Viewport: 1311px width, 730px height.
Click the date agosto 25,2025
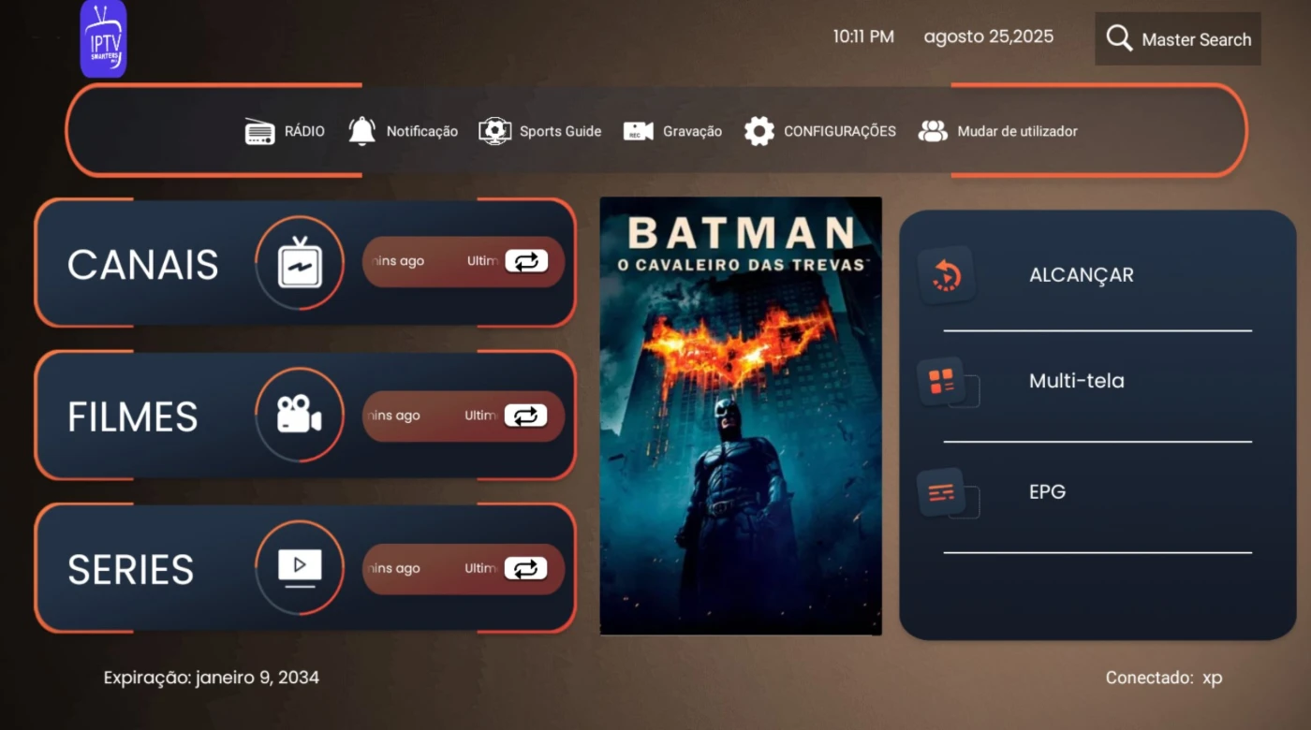pyautogui.click(x=989, y=36)
